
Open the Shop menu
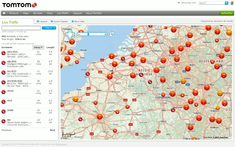coord(50,13)
